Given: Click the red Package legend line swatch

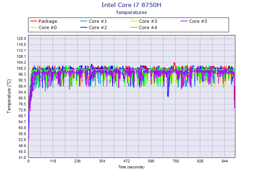Looking at the screenshot, I should coord(33,21).
